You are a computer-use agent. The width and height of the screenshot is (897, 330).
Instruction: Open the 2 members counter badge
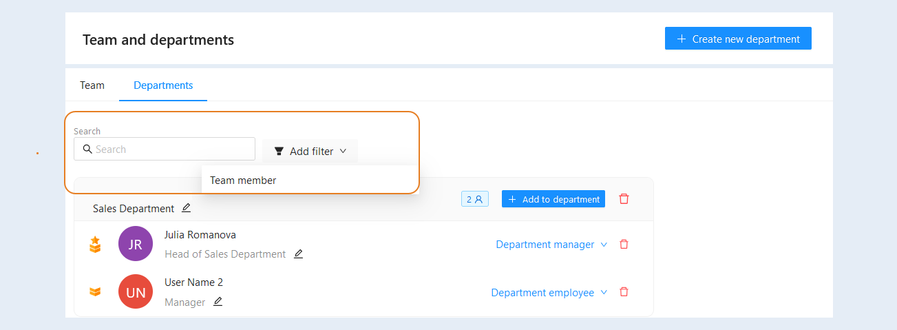click(474, 199)
